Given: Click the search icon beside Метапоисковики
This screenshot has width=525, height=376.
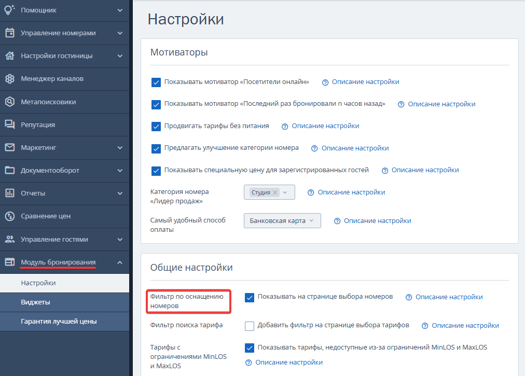Looking at the screenshot, I should (10, 102).
